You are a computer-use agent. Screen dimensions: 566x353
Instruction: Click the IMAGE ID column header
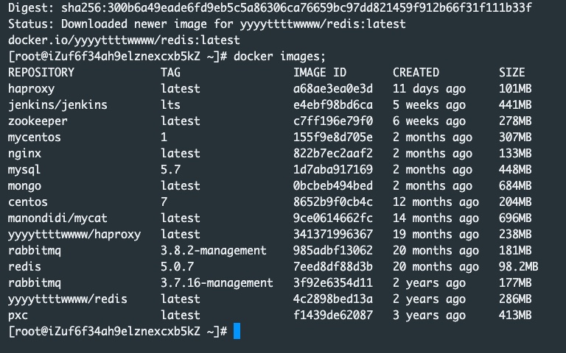[x=320, y=72]
